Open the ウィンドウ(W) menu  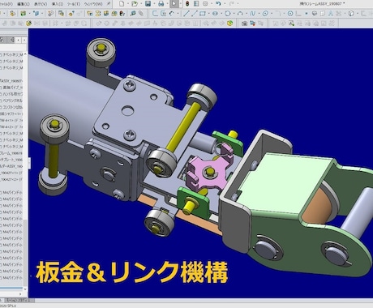[x=92, y=4]
